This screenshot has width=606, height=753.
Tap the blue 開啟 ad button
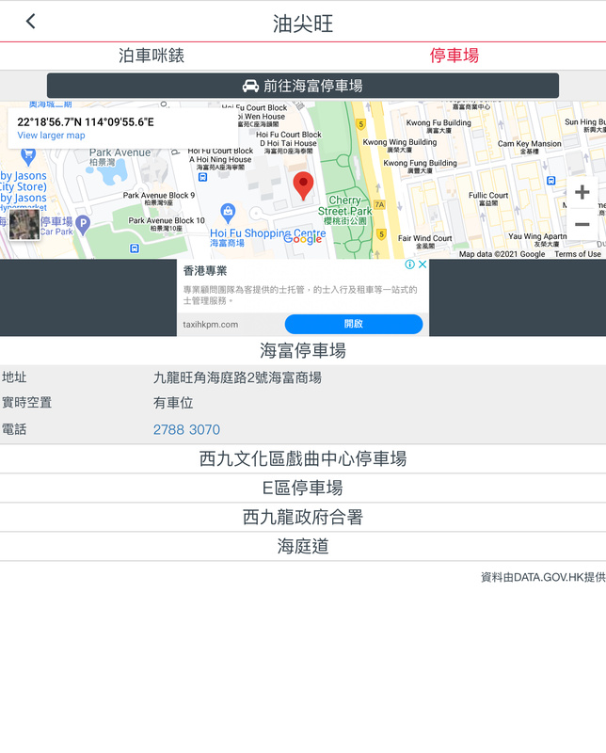point(354,324)
